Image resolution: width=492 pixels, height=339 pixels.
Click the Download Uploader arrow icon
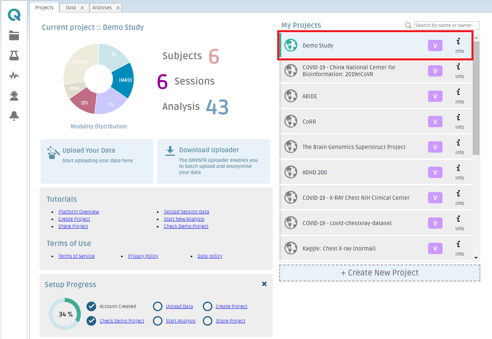point(170,151)
